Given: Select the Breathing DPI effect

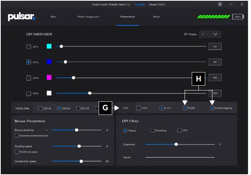Looking at the screenshot, I should point(152,130).
